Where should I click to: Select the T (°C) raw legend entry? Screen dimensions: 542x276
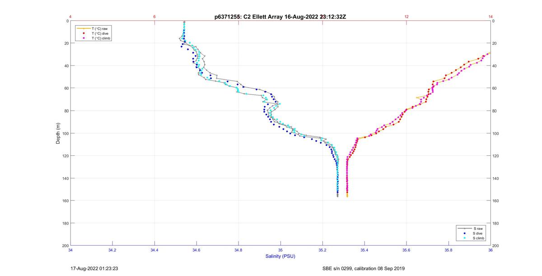99,28
